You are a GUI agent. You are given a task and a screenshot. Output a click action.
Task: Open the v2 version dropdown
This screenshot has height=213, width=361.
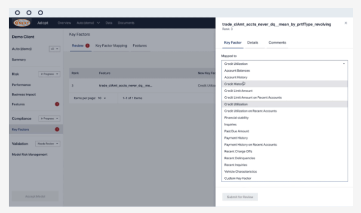54,49
